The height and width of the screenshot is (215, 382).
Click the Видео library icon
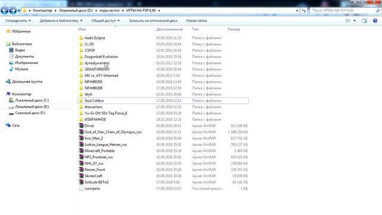[x=11, y=50]
